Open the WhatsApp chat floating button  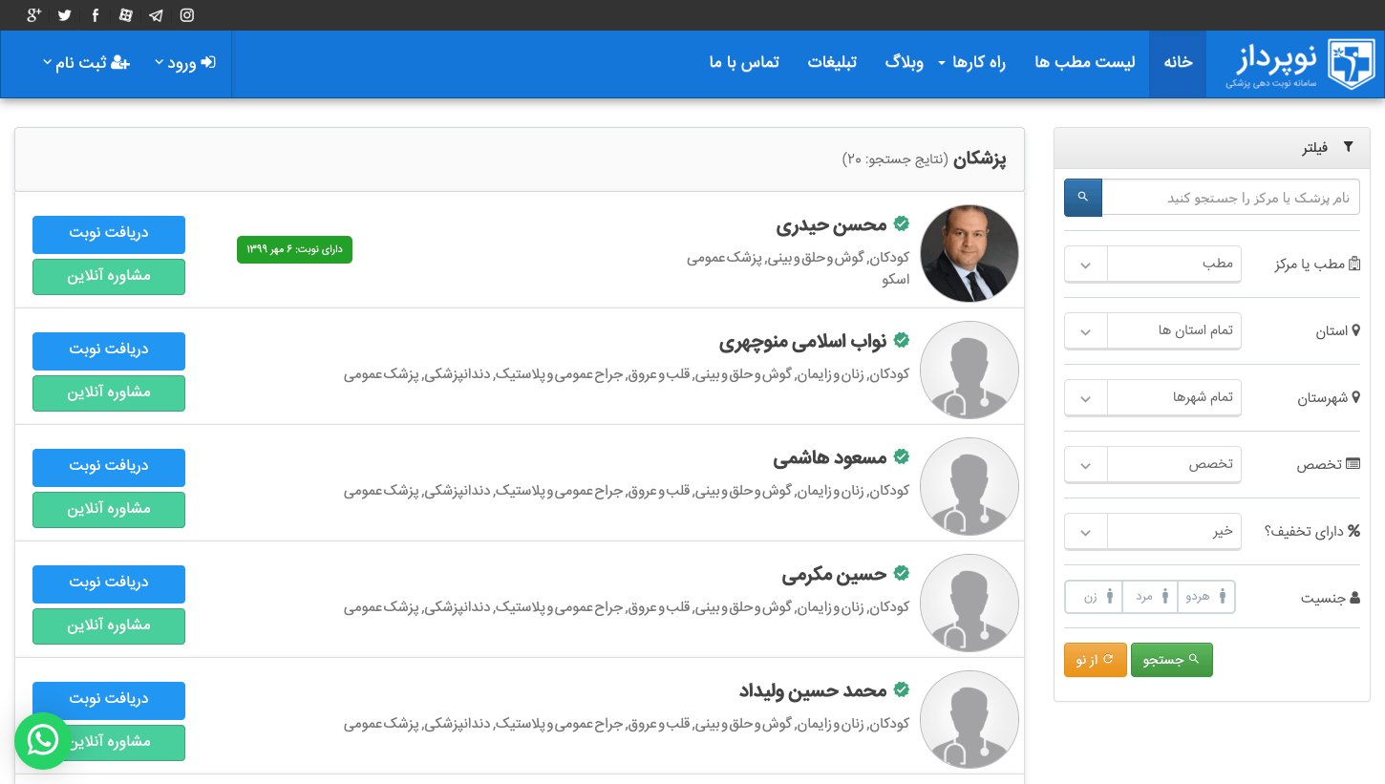click(42, 740)
